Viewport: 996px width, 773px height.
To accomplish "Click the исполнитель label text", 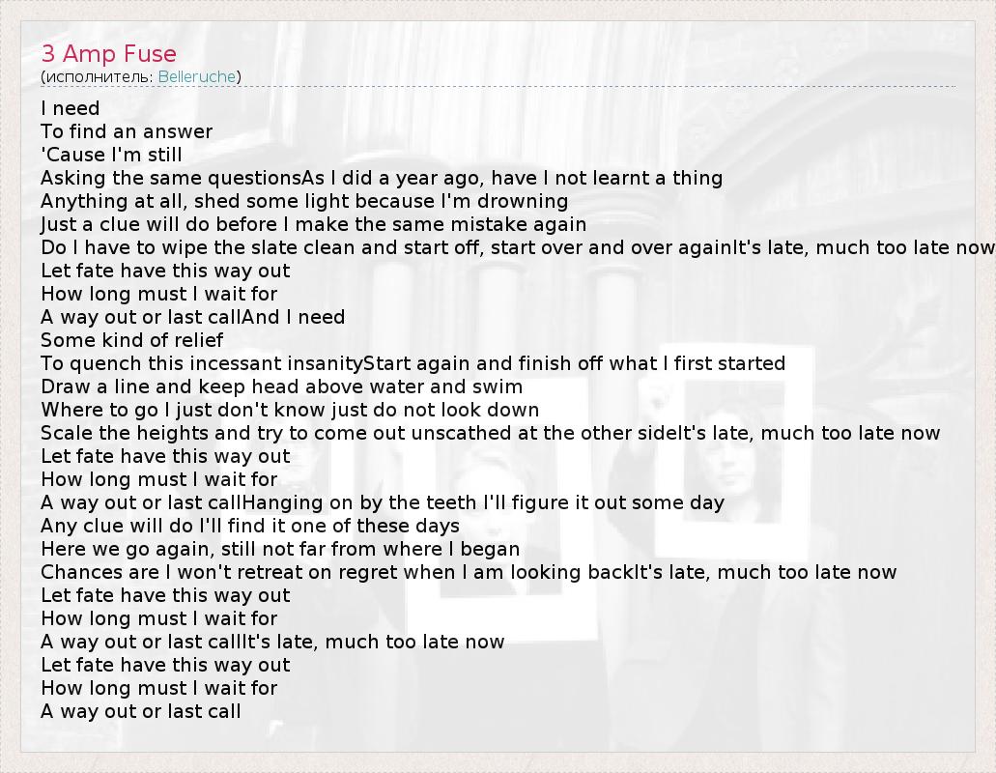I will click(x=99, y=76).
